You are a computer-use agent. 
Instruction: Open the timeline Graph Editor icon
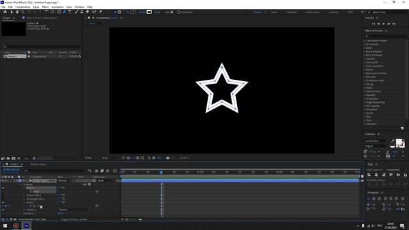[x=115, y=171]
